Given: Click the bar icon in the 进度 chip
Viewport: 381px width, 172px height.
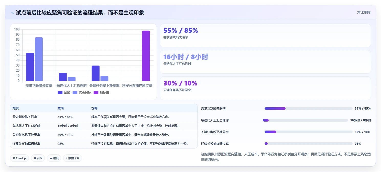Looking at the screenshot, I should click(x=51, y=158).
